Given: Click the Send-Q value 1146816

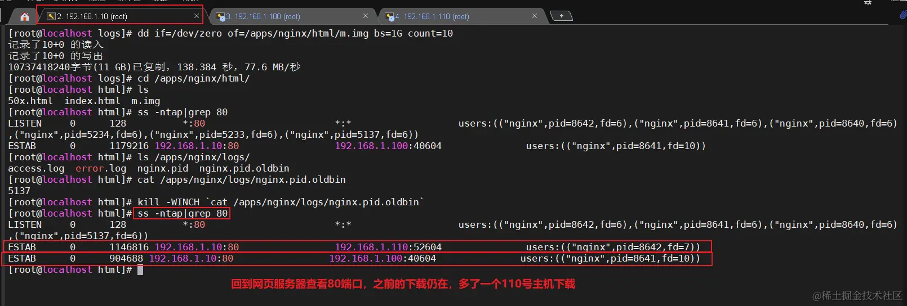Looking at the screenshot, I should [x=129, y=247].
